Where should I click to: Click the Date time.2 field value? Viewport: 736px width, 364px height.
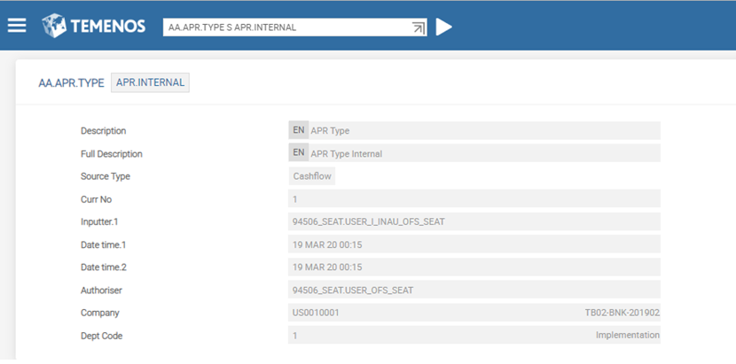tap(326, 267)
